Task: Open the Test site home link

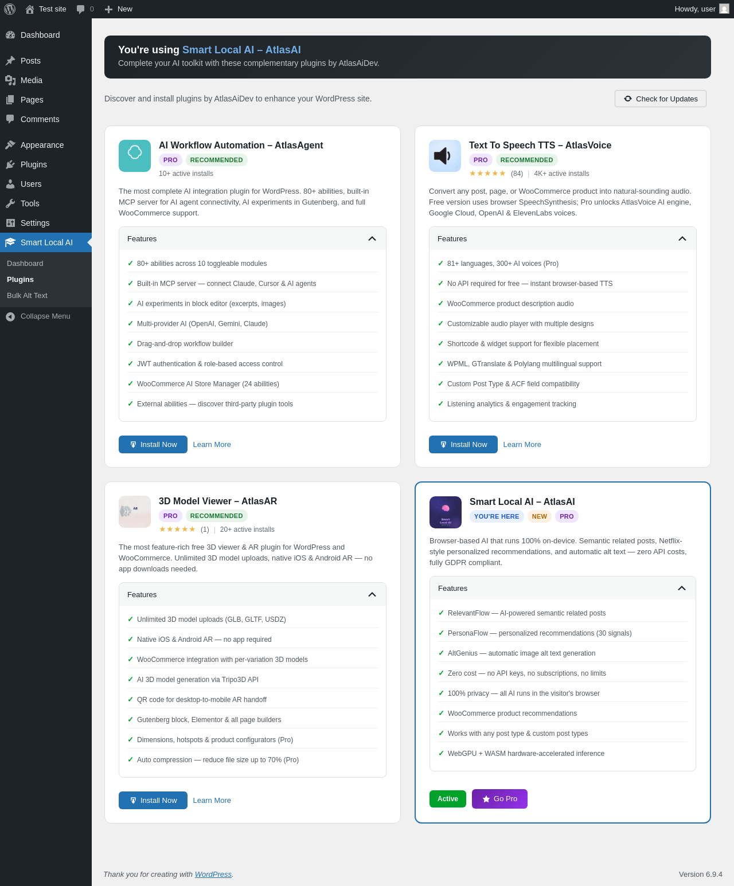Action: pos(46,9)
